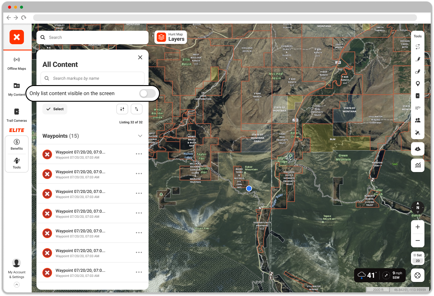434x296 pixels.
Task: Click the BLM parcel label on map
Action: (333, 139)
